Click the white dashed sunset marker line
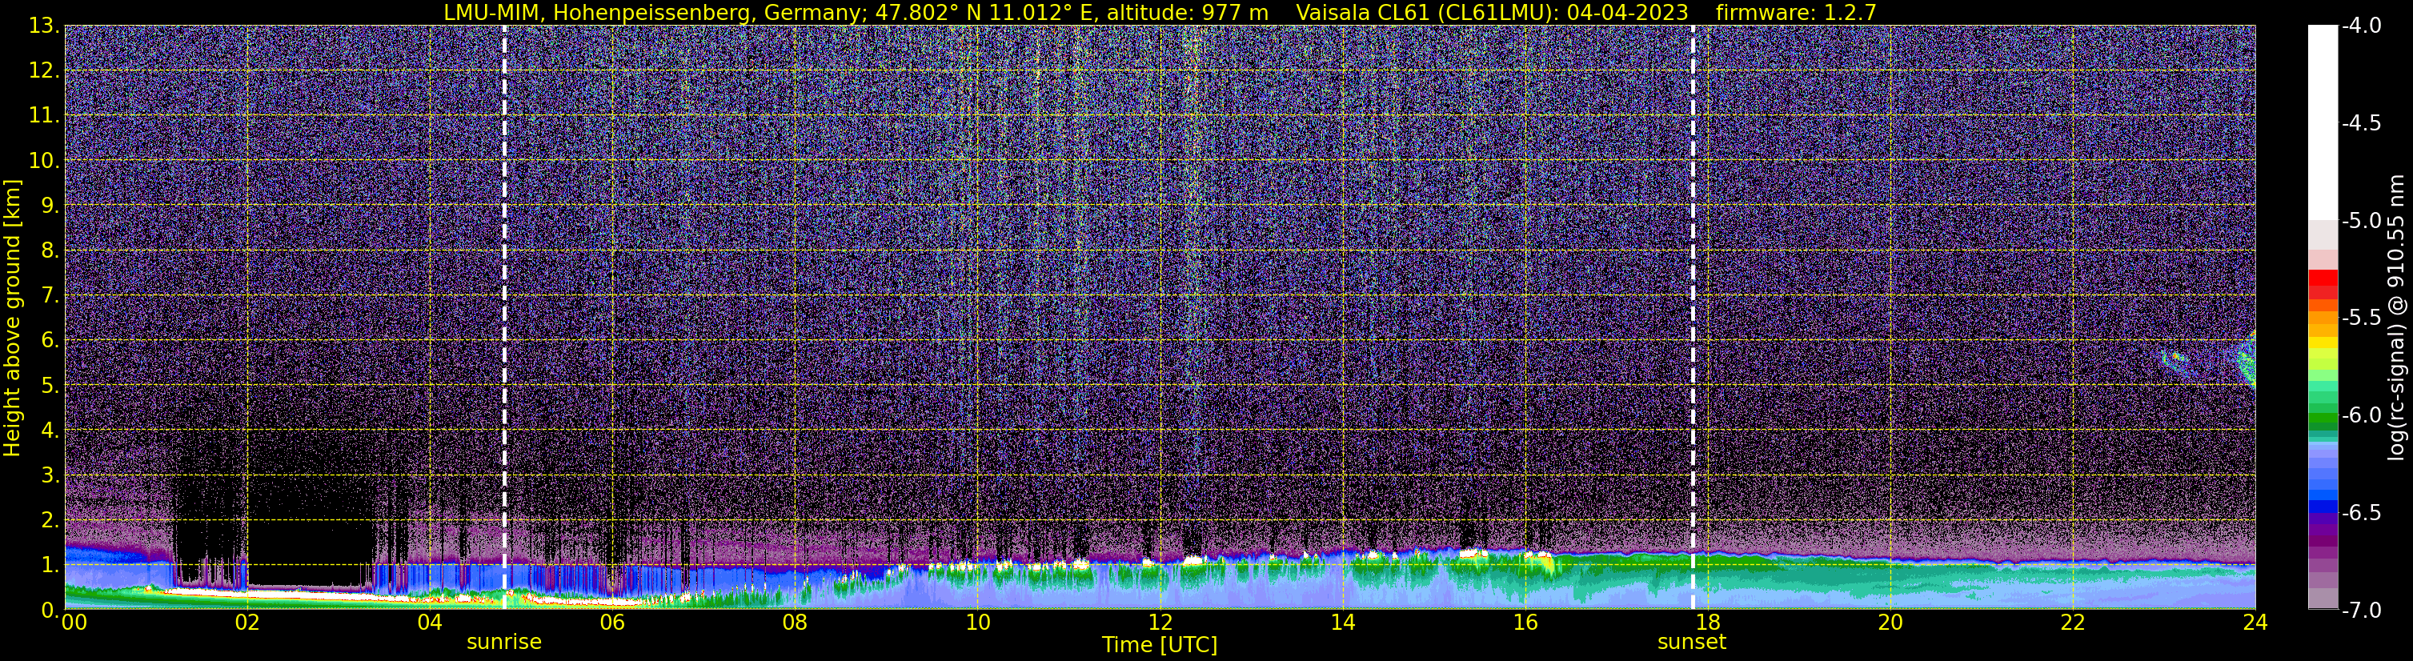Screen dimensions: 2413x661 point(1693,316)
